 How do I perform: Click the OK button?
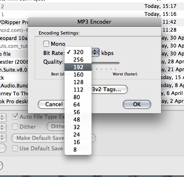137,104
